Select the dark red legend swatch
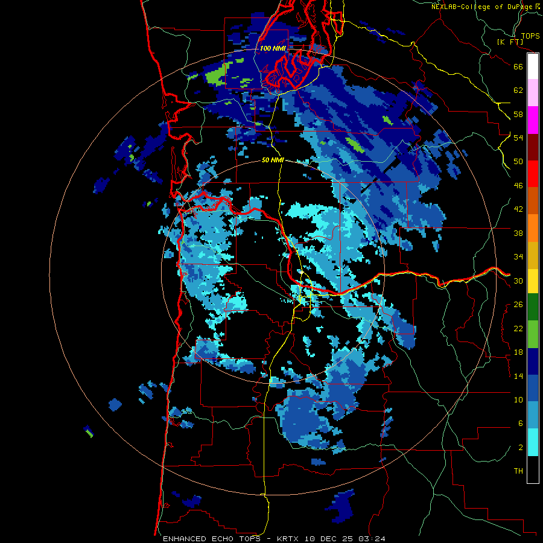The image size is (543, 543). pos(533,147)
